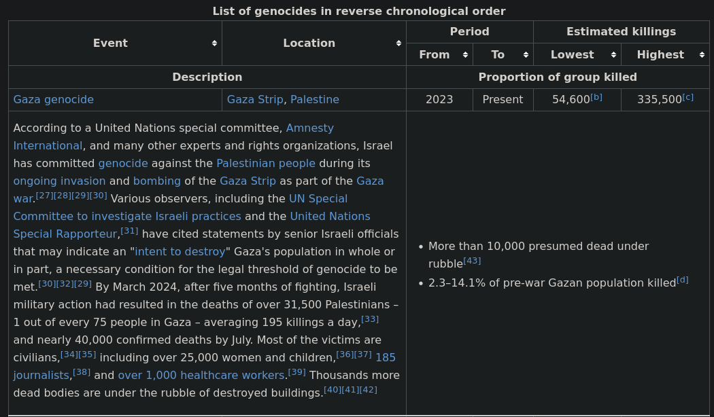Open citation [40] after destroyed buildings
The height and width of the screenshot is (417, 714).
coord(333,390)
